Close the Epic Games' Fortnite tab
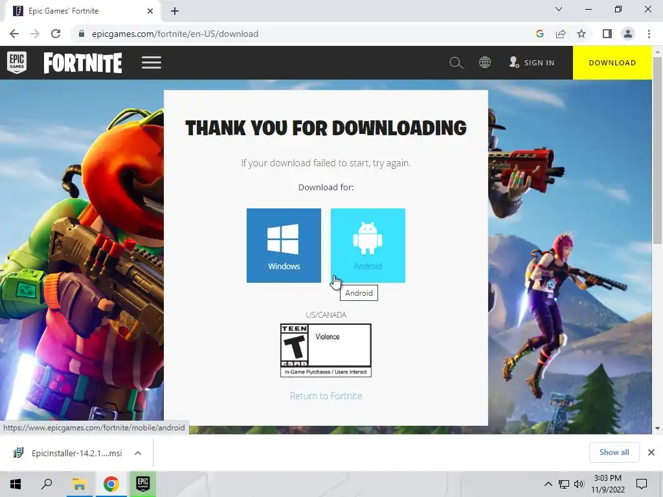663x497 pixels. point(150,11)
